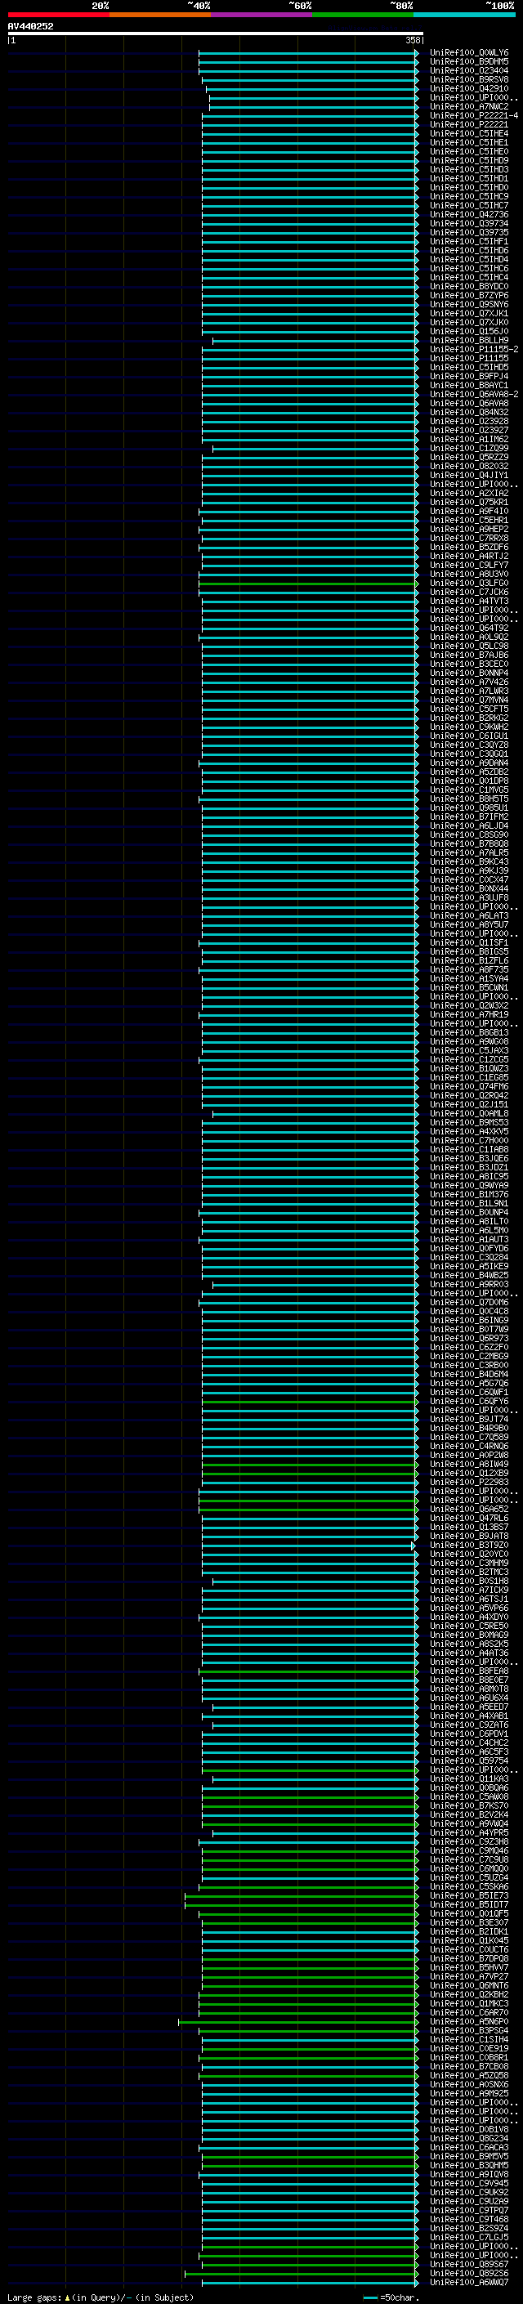
Task: Select the UniRef100_B8LLH9 label
Action: [x=469, y=340]
